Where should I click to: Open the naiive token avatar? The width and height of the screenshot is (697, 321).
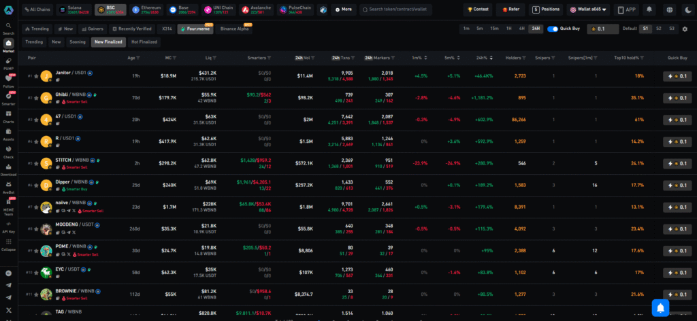click(x=46, y=207)
